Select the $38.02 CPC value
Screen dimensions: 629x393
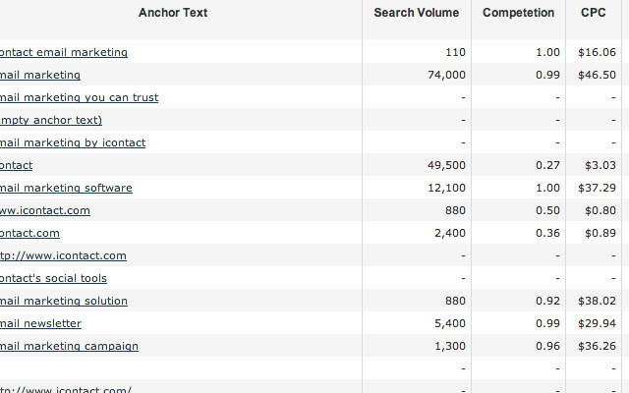pyautogui.click(x=597, y=301)
